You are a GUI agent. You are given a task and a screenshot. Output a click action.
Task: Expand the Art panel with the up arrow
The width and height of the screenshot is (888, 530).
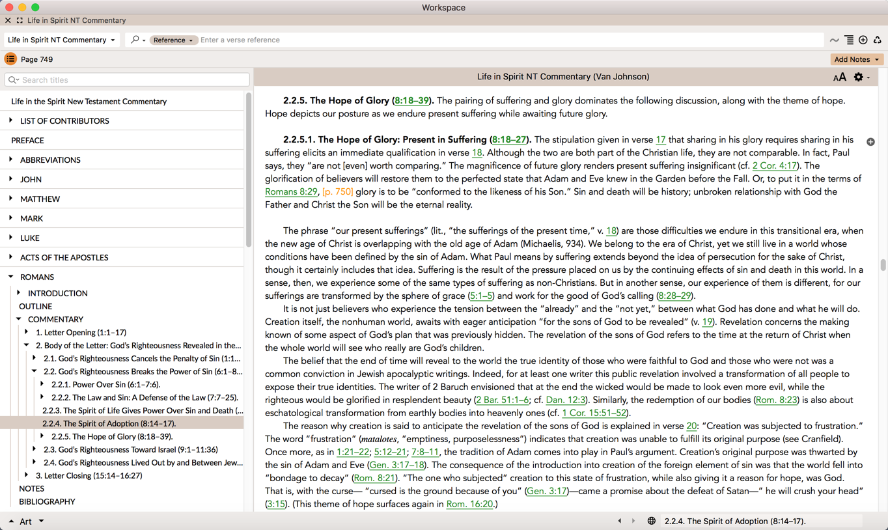[11, 522]
